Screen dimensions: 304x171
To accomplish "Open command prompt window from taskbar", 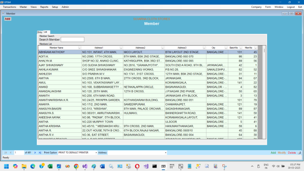I will pyautogui.click(x=155, y=166).
